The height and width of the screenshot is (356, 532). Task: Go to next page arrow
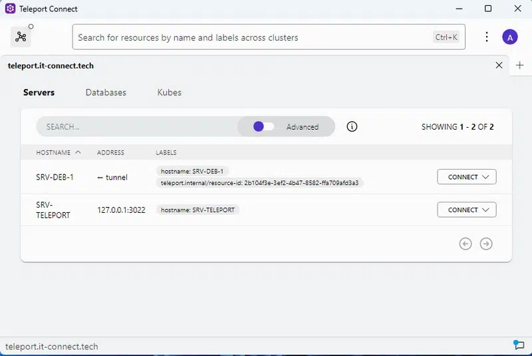click(486, 244)
